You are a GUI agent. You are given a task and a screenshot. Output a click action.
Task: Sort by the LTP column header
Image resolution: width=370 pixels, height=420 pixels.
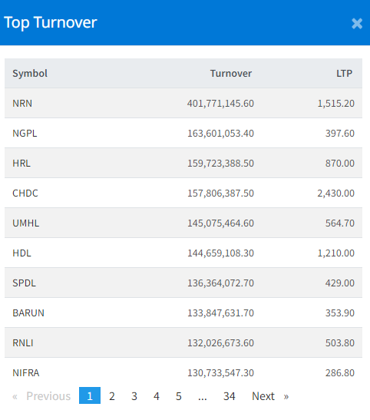tap(345, 73)
